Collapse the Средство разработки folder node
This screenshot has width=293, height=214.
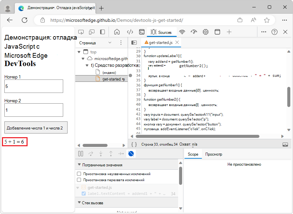tap(87, 65)
